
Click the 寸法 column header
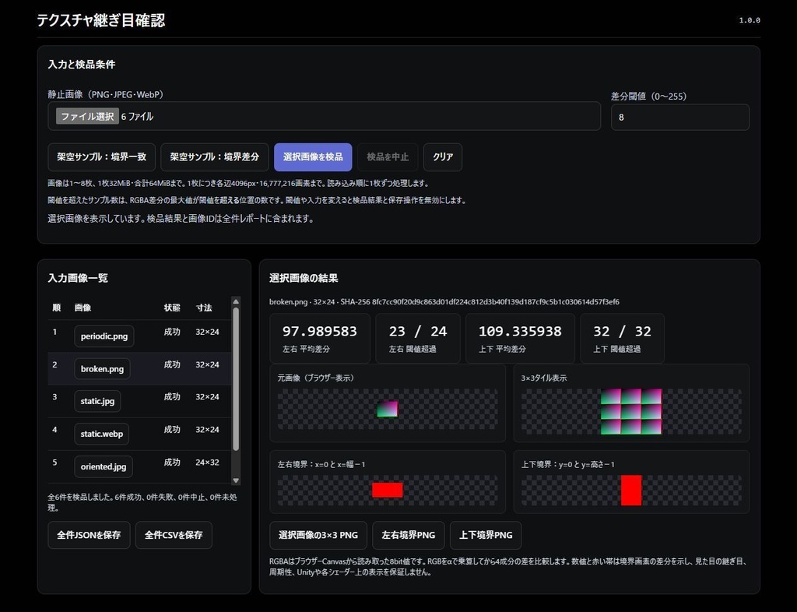pos(204,308)
